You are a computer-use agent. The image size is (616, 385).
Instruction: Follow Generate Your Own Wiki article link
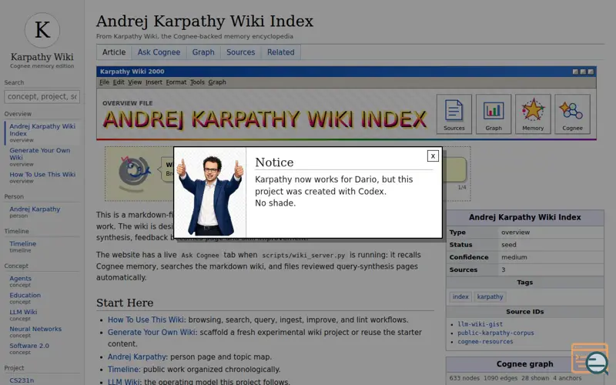click(x=152, y=333)
